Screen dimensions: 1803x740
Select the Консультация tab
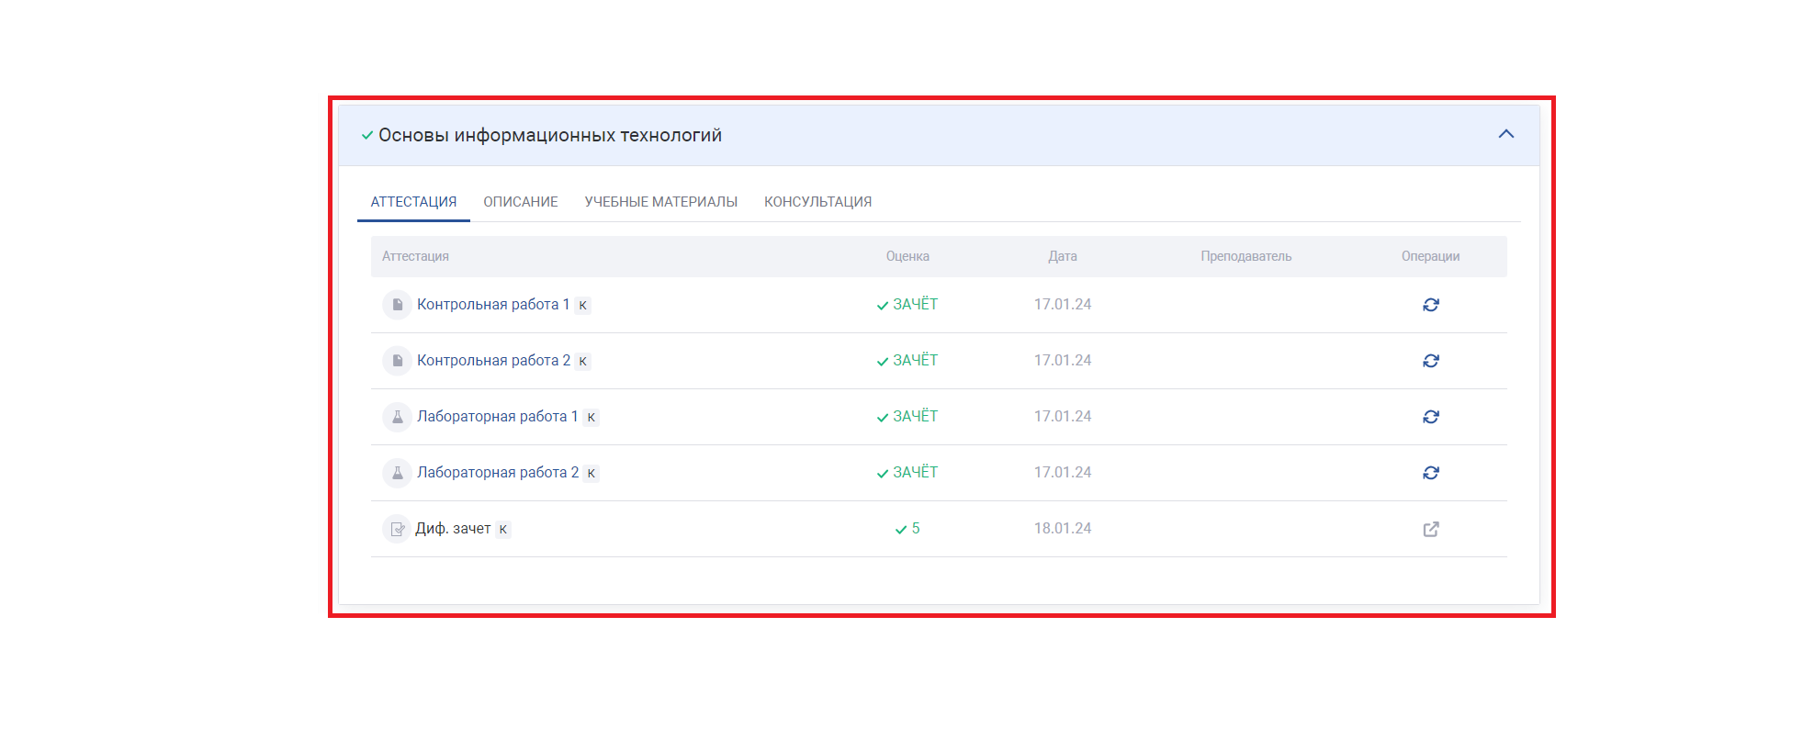pyautogui.click(x=817, y=202)
